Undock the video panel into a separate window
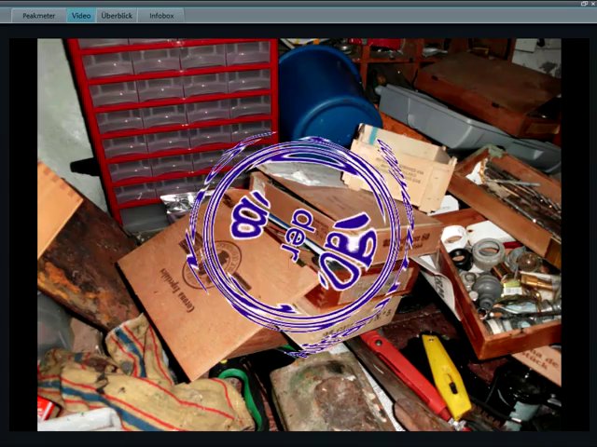 (x=585, y=4)
